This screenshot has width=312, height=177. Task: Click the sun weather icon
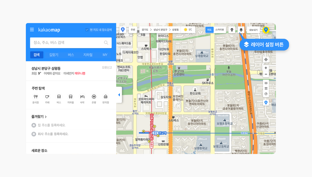(x=186, y=30)
